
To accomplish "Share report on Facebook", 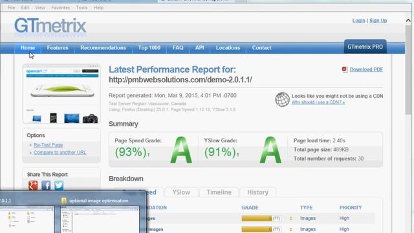I will 46,185.
